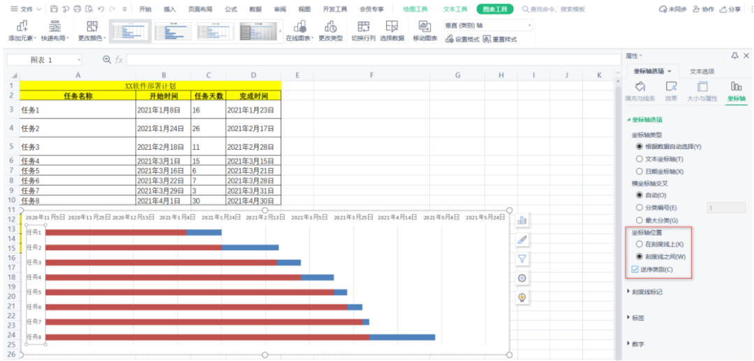754x361 pixels.
Task: Click the 设置格式 button
Action: pos(462,40)
